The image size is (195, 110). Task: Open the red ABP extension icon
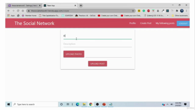tap(148, 11)
